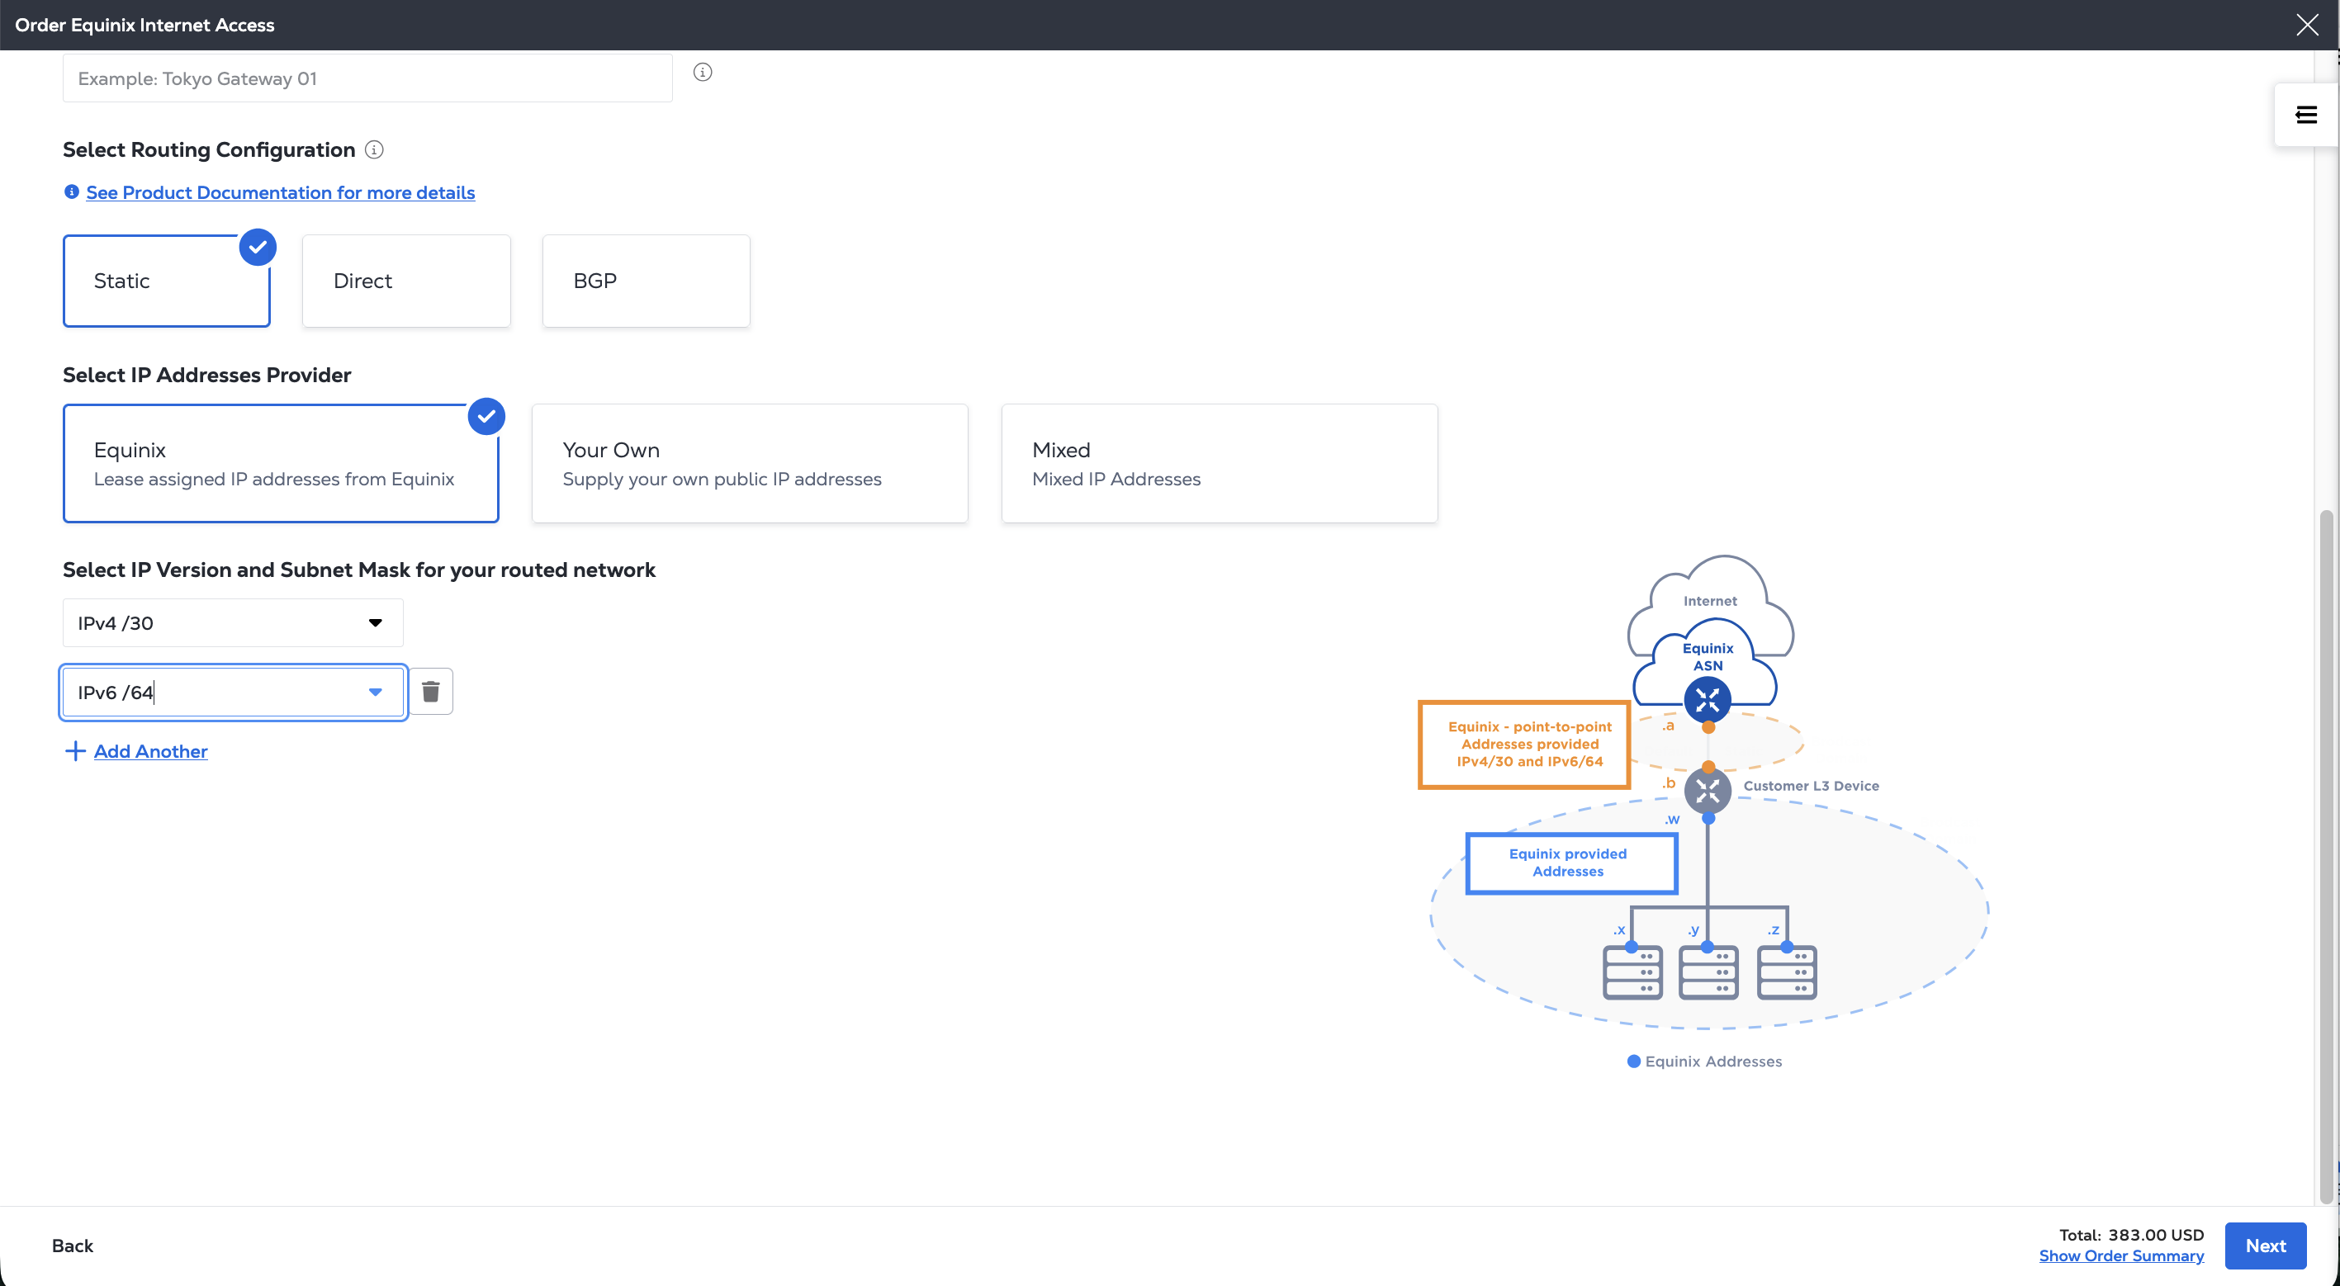Click the info icon beside the name field
Image resolution: width=2340 pixels, height=1286 pixels.
(x=702, y=73)
